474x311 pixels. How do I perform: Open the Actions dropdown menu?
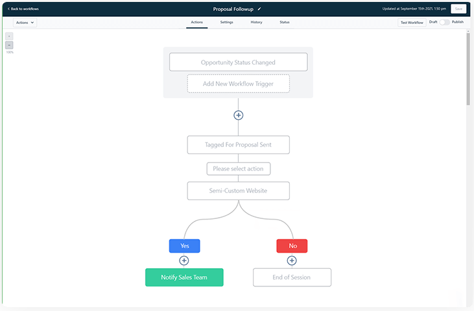25,22
